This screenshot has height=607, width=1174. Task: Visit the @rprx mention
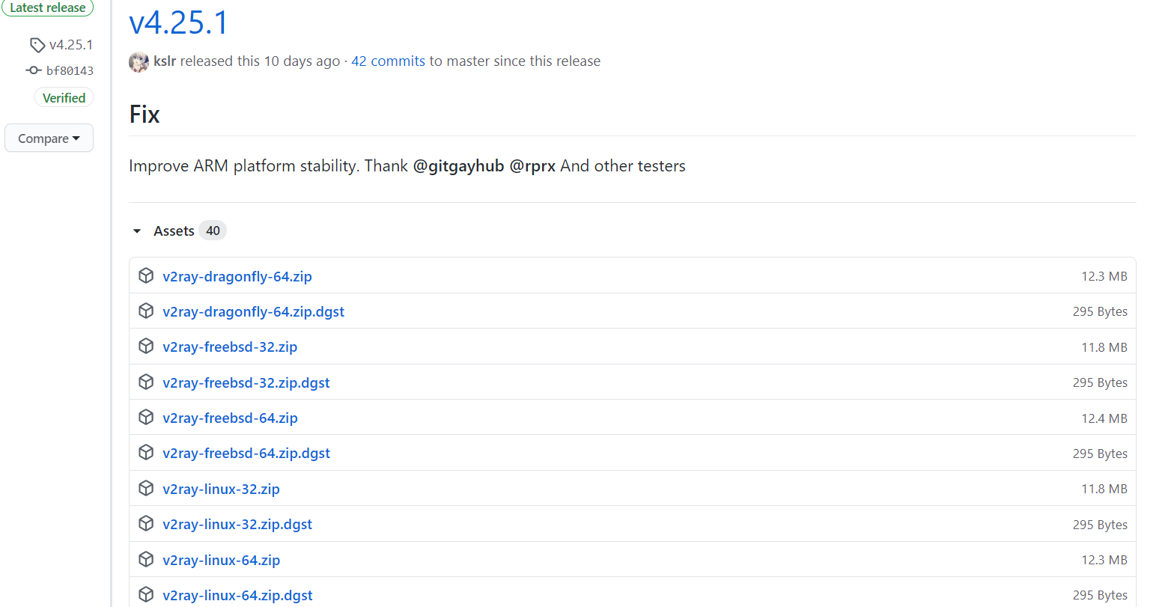(x=532, y=166)
